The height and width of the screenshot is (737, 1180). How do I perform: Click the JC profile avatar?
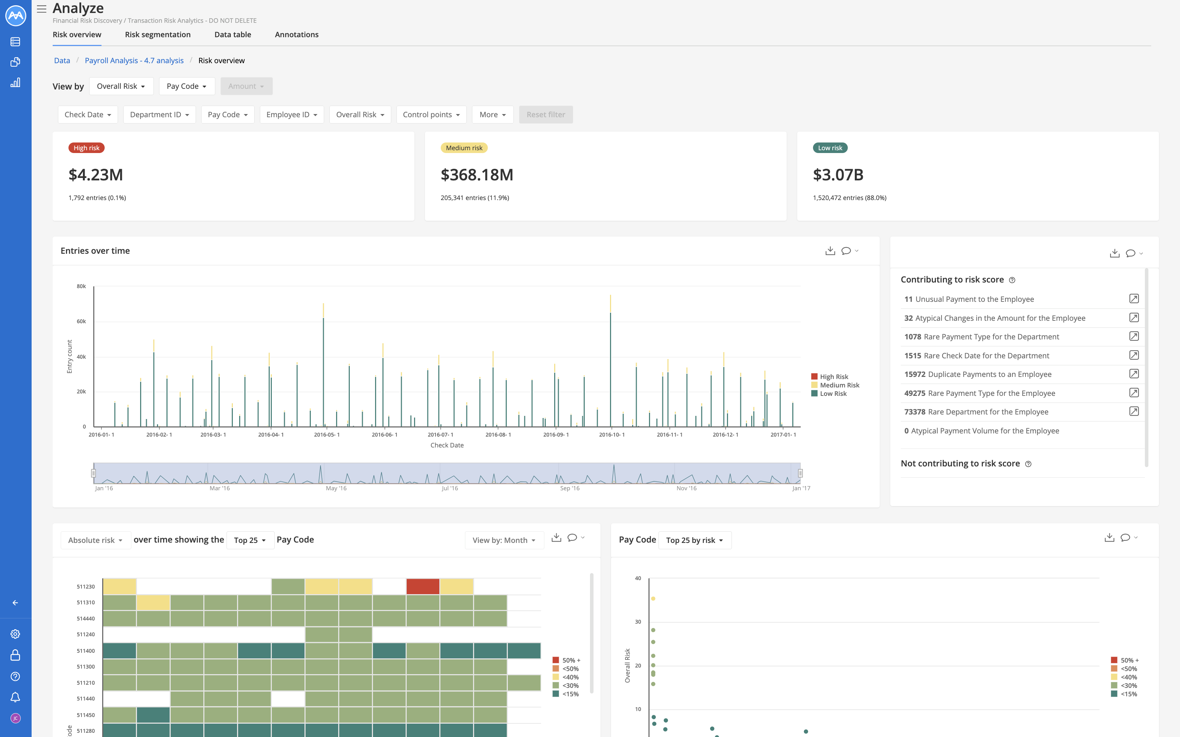(x=15, y=718)
